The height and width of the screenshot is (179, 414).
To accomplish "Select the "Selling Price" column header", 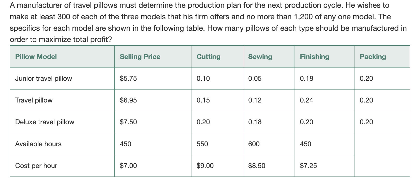I will tap(140, 57).
